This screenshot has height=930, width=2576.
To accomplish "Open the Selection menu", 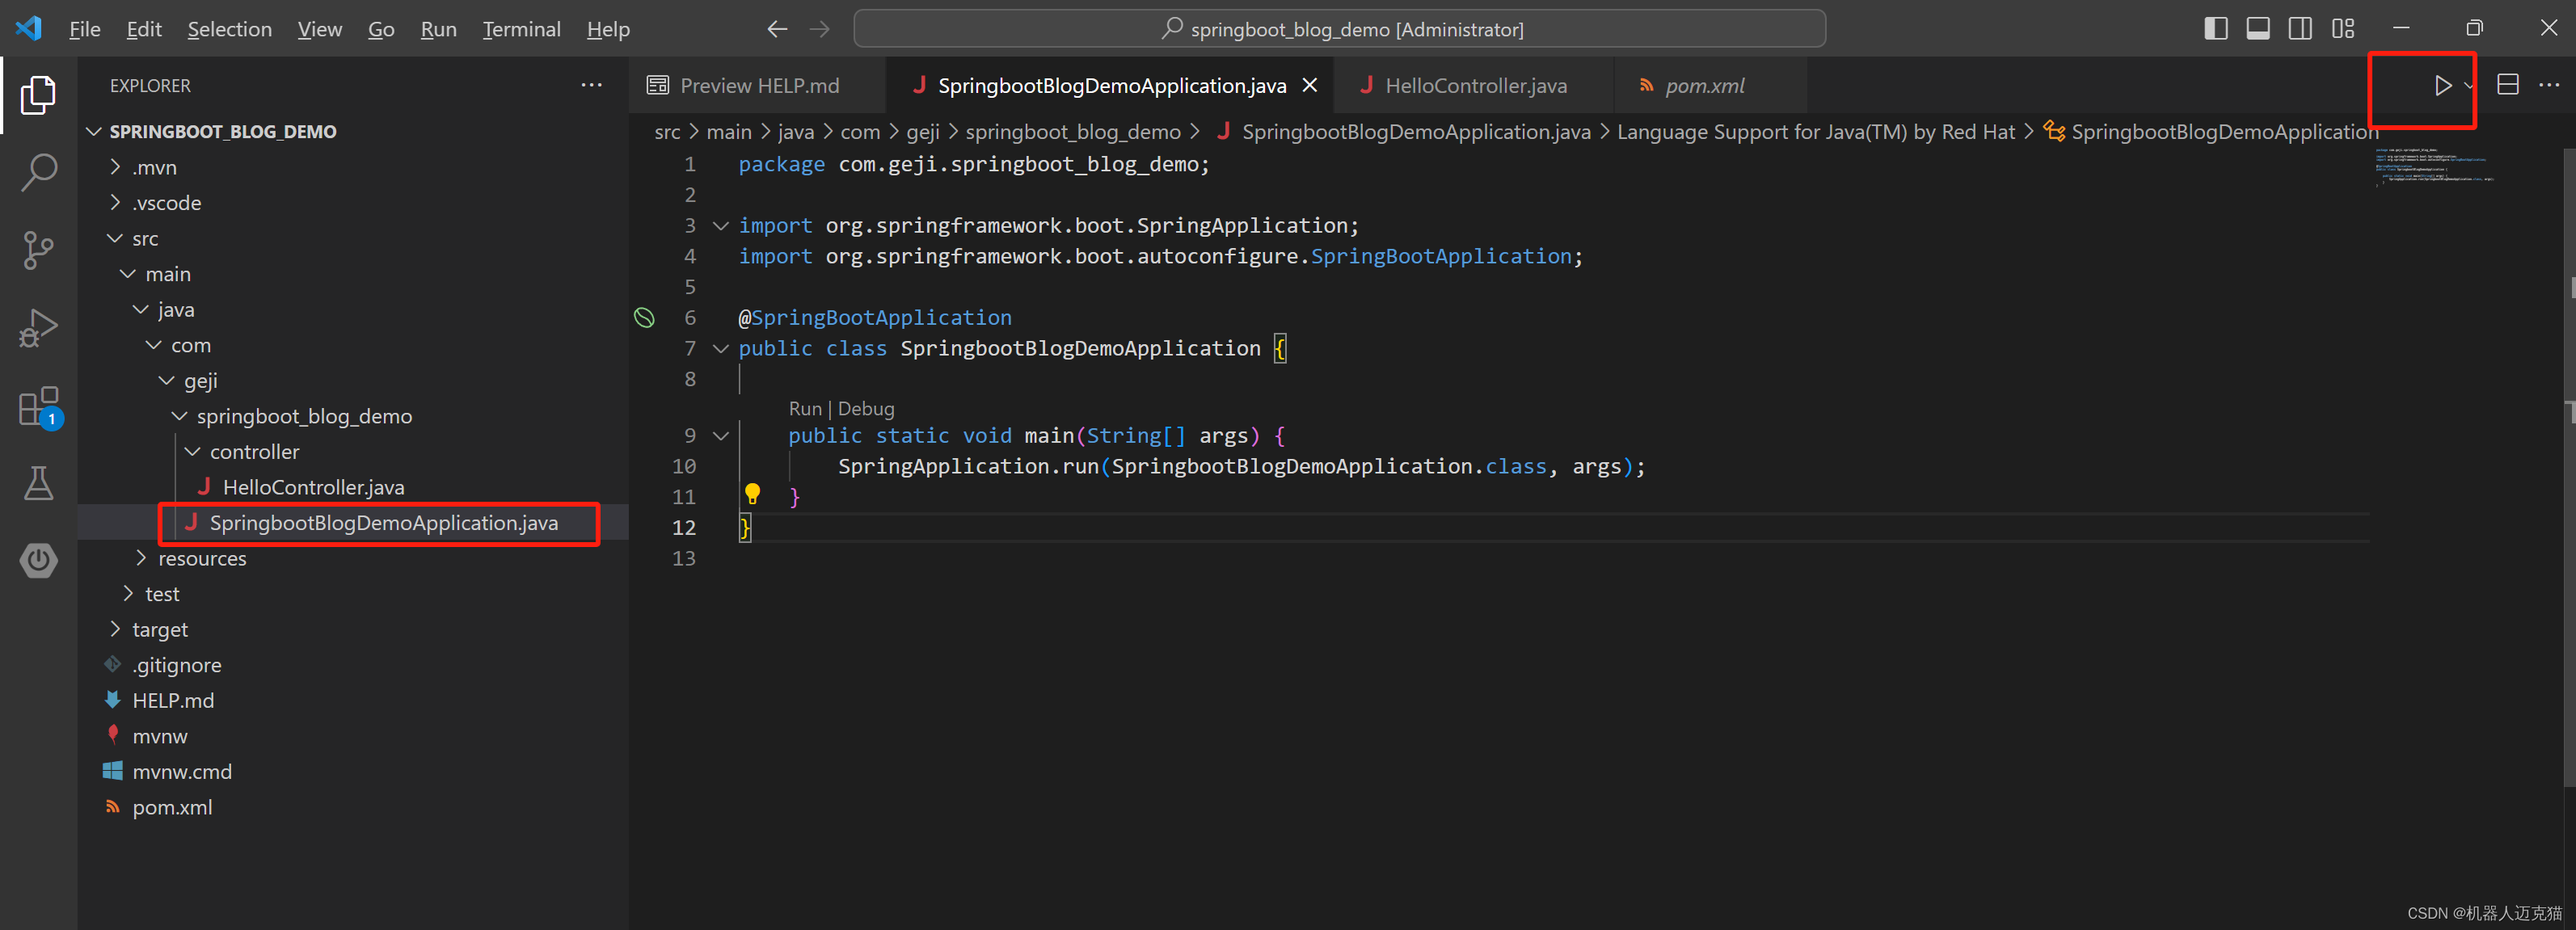I will [x=229, y=29].
